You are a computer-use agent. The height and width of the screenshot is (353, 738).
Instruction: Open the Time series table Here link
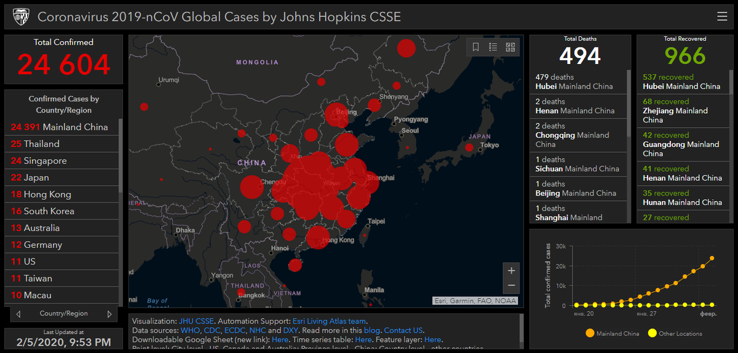tap(363, 339)
